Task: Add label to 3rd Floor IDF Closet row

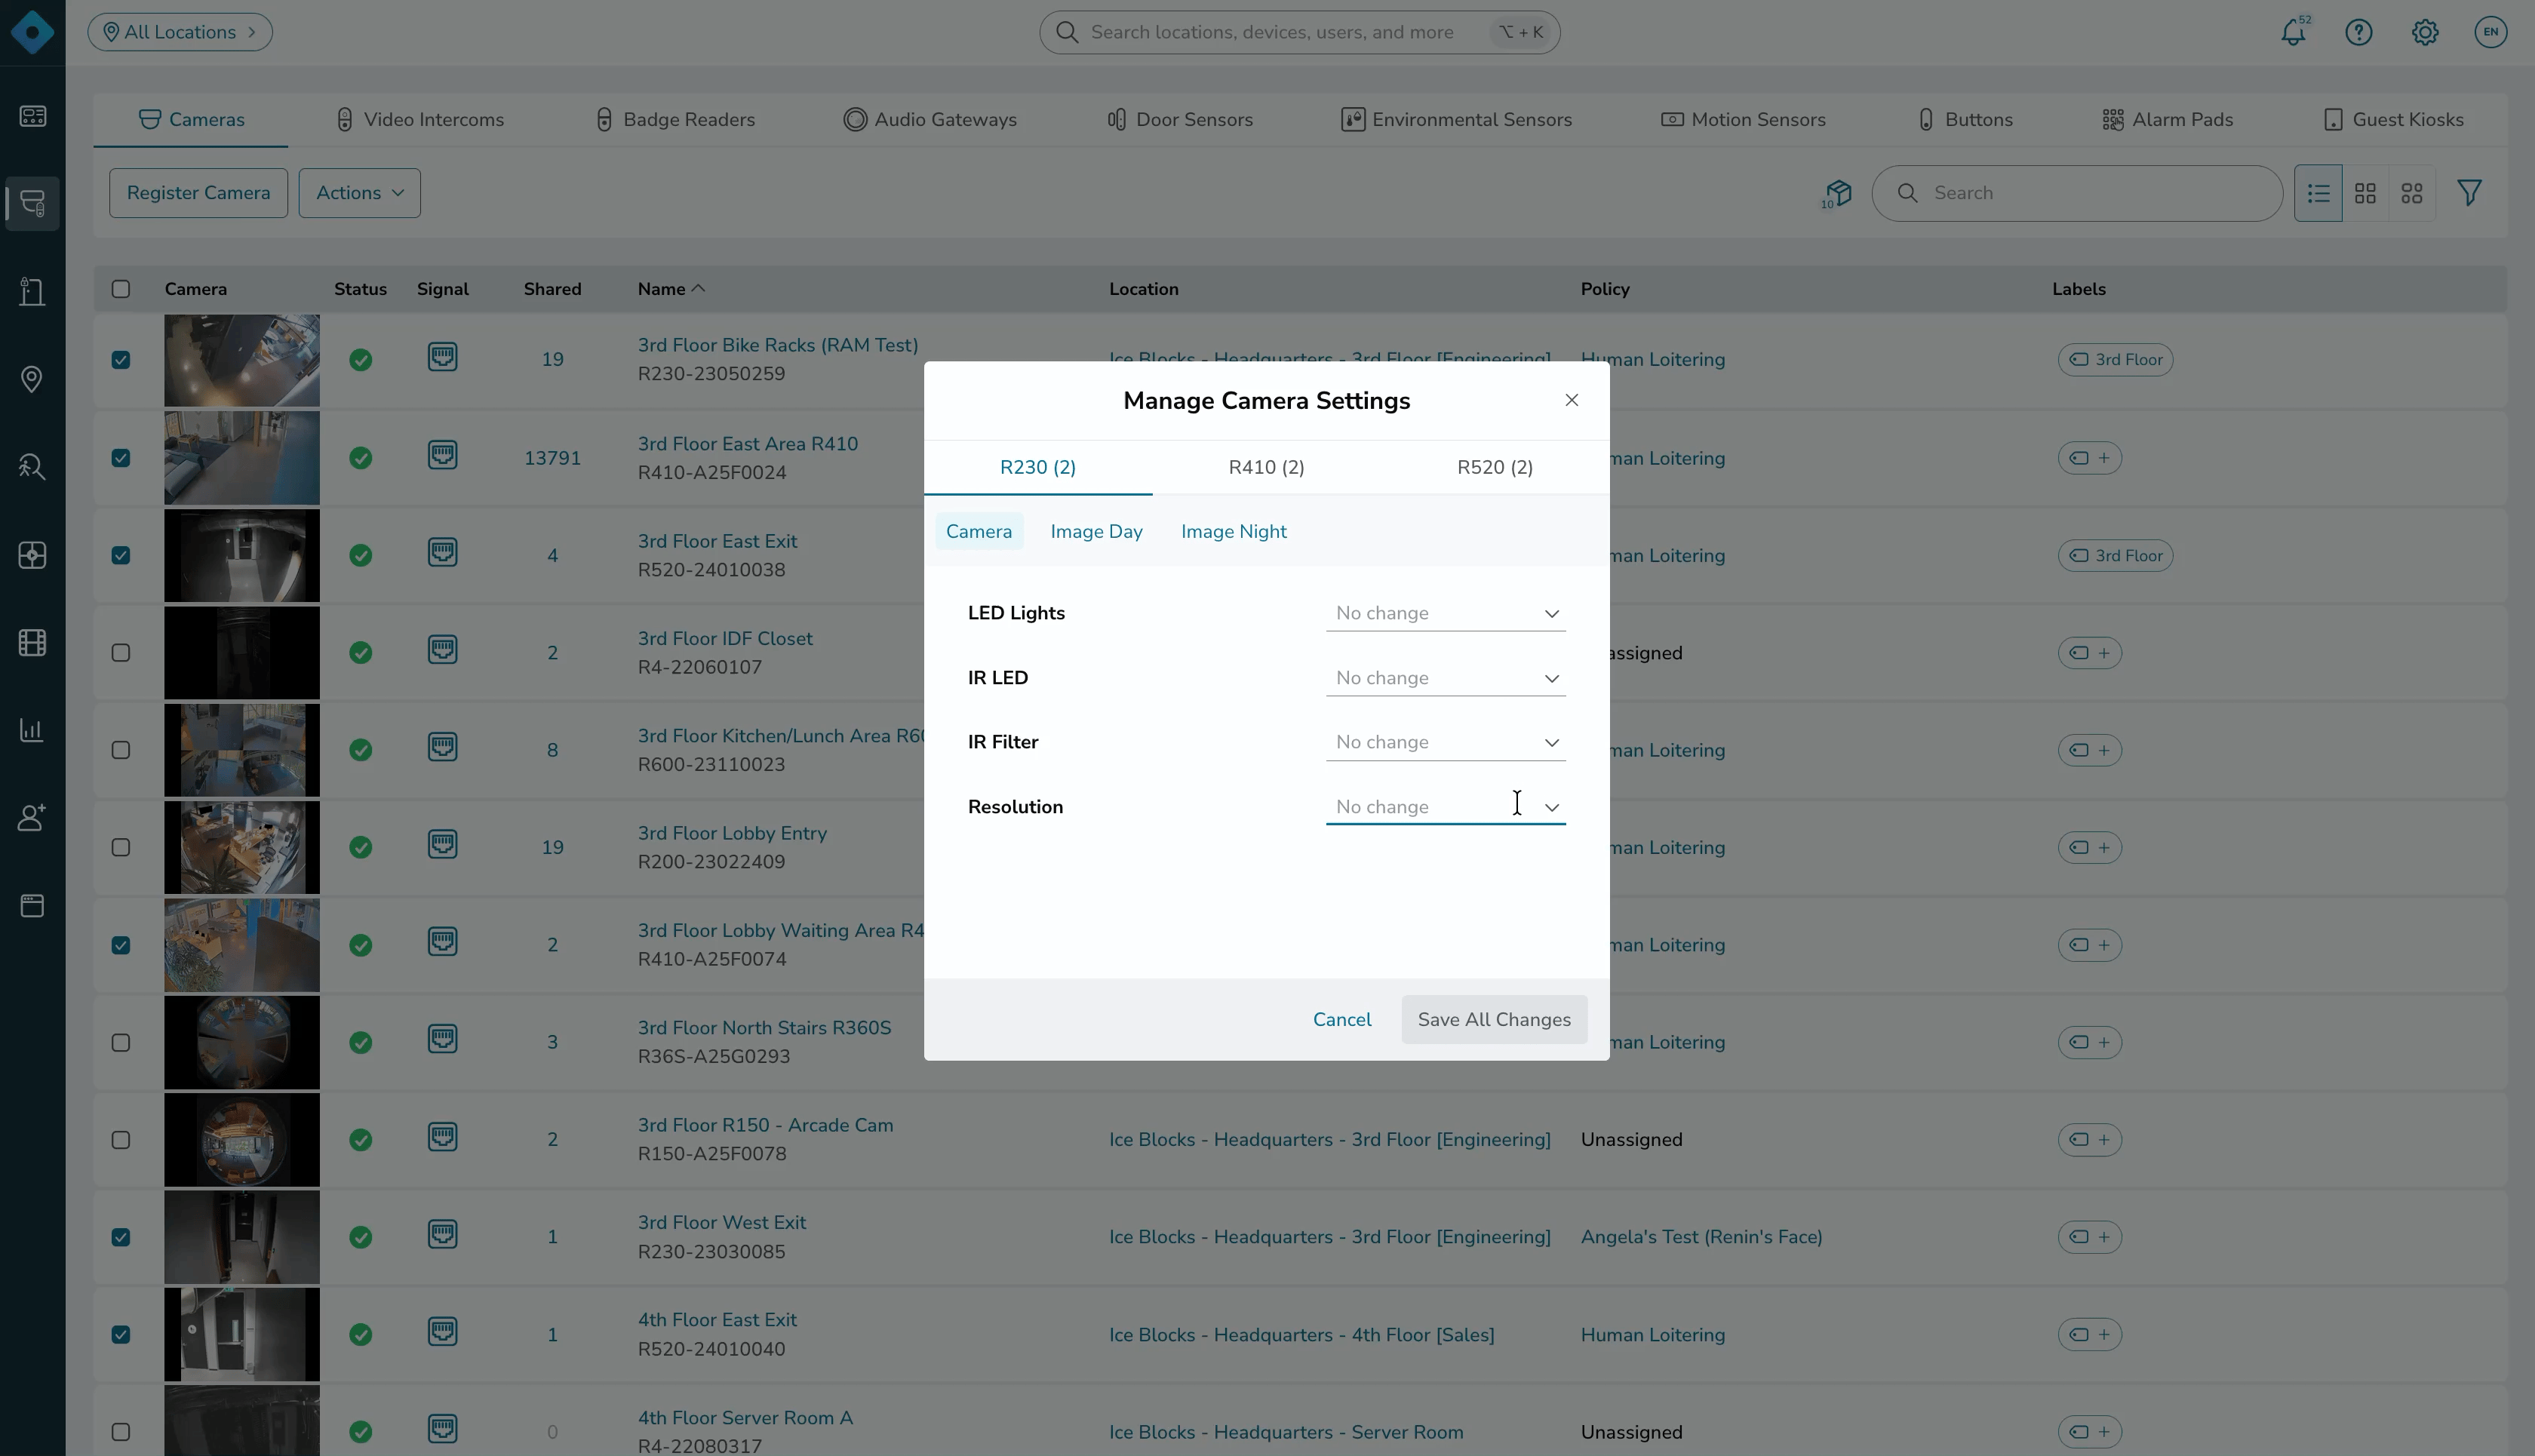Action: (2090, 653)
